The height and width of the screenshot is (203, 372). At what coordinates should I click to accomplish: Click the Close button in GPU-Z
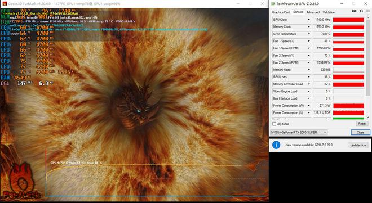click(360, 132)
